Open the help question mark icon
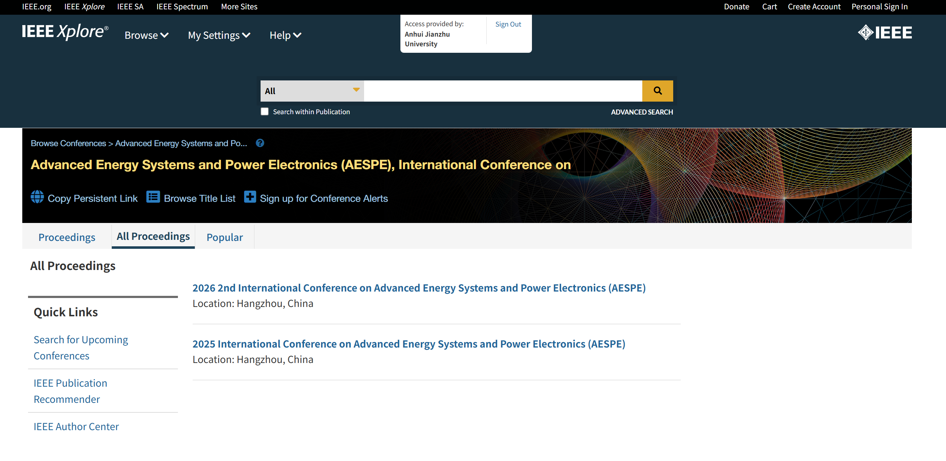The height and width of the screenshot is (461, 946). click(x=260, y=143)
